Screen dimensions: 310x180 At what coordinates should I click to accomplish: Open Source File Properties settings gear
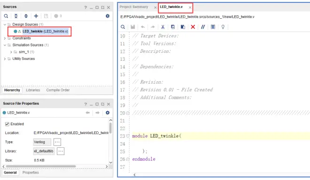pyautogui.click(x=108, y=113)
